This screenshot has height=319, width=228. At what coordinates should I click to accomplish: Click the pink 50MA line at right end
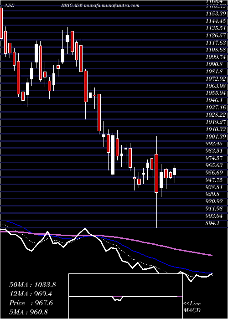coord(212,255)
